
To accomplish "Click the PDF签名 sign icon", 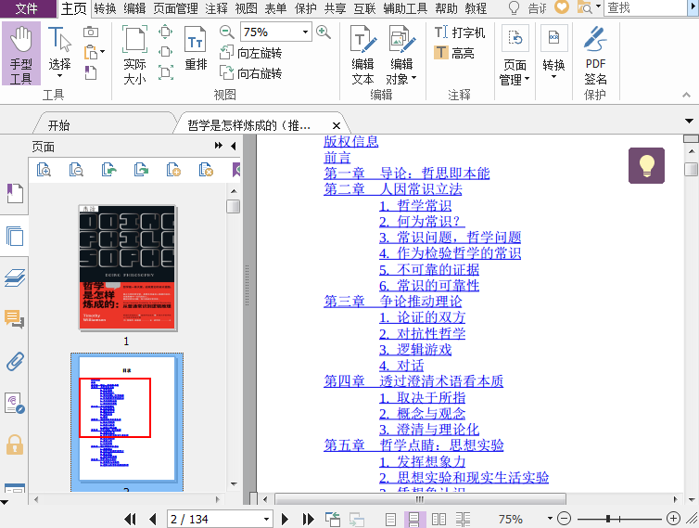I will [x=595, y=54].
